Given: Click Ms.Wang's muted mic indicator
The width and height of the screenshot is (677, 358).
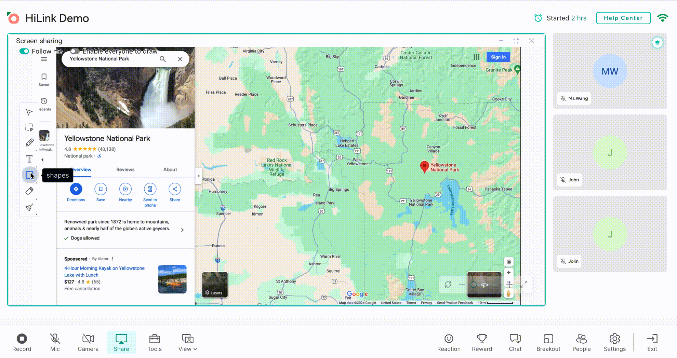Looking at the screenshot, I should tap(563, 98).
